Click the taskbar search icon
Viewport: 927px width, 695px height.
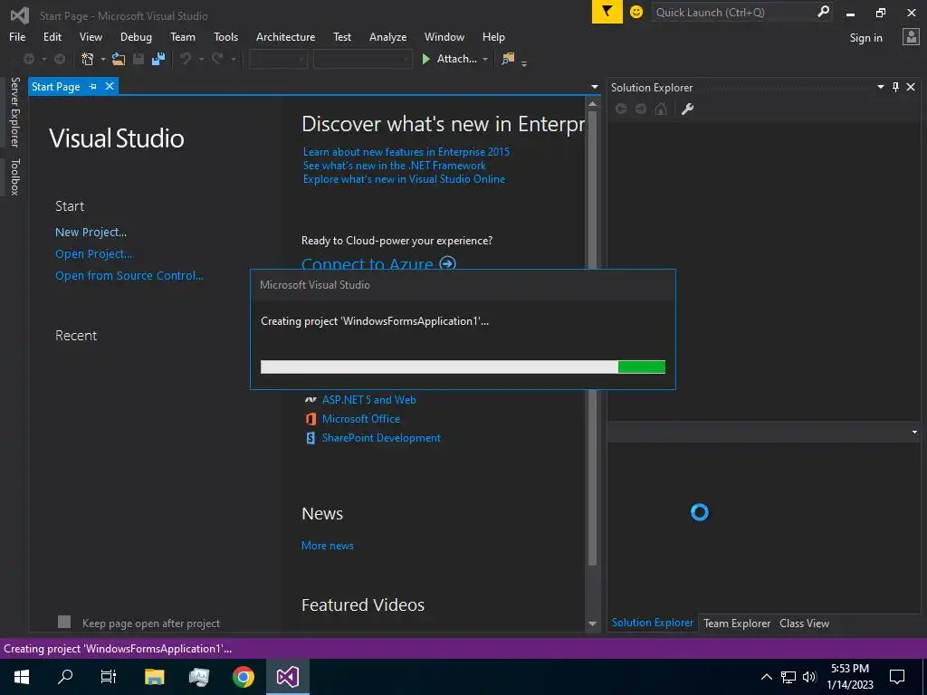pyautogui.click(x=65, y=677)
